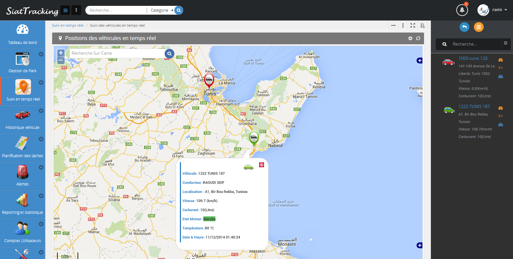Click the green car icon for 1222 TUNIS 187

449,110
